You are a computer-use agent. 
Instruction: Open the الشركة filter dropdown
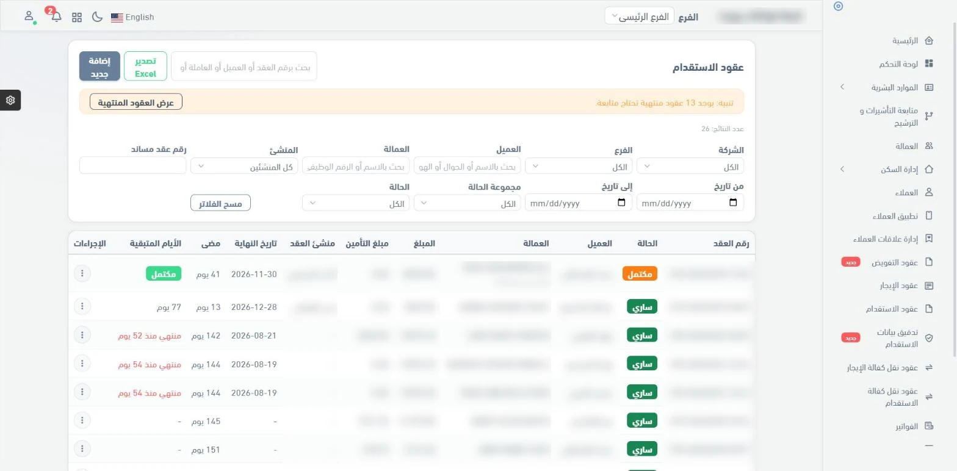690,166
